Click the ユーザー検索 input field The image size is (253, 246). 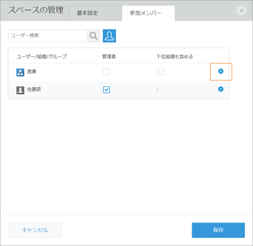point(47,36)
